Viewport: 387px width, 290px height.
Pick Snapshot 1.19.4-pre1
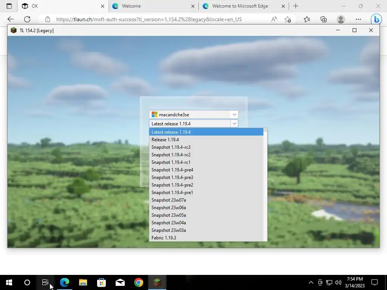pos(206,193)
